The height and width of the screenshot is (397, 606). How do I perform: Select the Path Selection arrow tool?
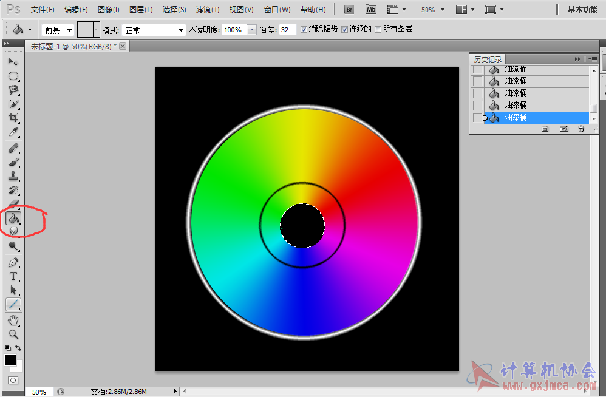[13, 290]
